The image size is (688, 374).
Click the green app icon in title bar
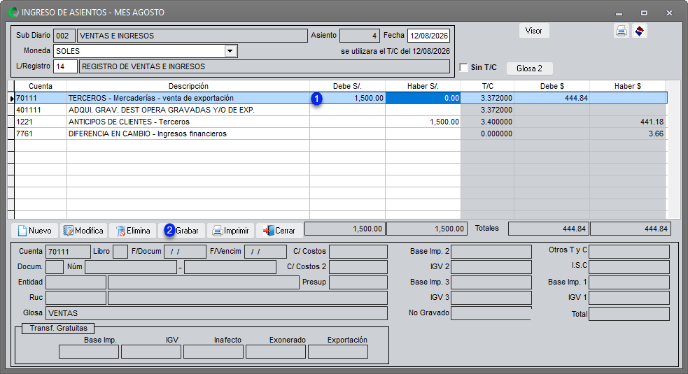pos(13,13)
